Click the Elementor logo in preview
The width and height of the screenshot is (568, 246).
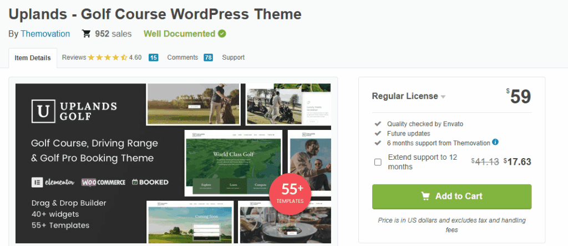tap(53, 182)
